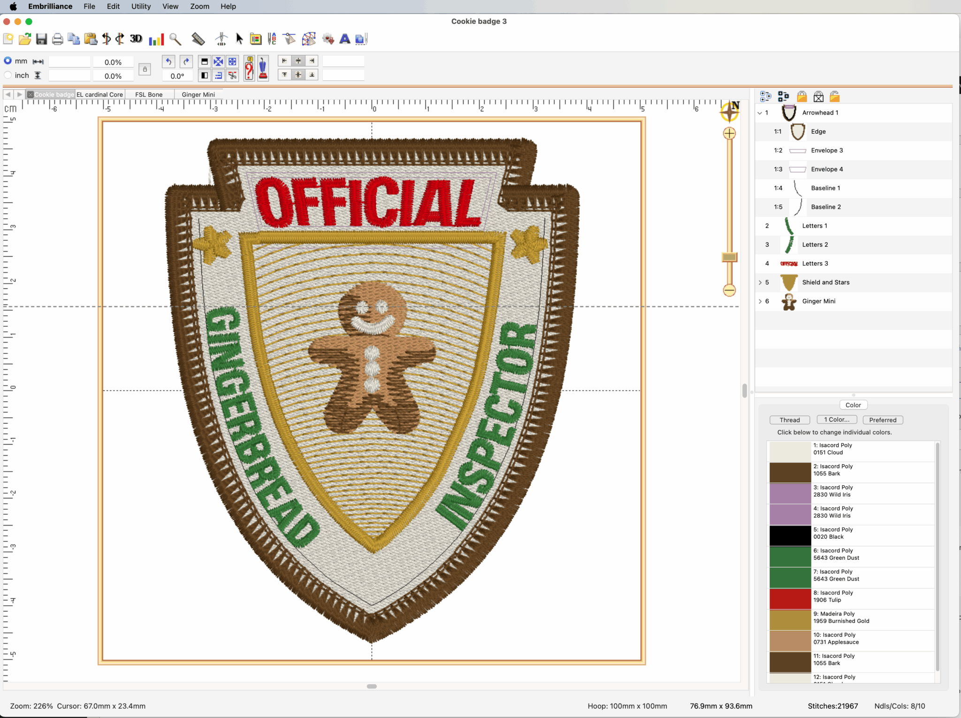Toggle the aspect ratio lock button

point(145,69)
